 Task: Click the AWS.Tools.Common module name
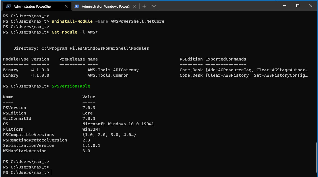point(108,75)
